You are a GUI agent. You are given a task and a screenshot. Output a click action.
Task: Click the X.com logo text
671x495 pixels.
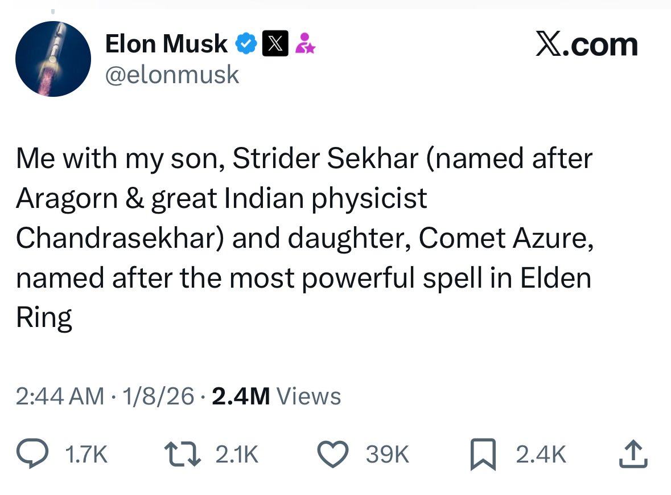pos(586,44)
